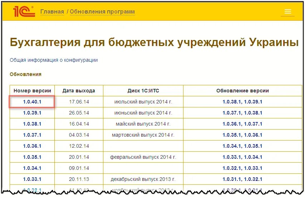The image size is (305, 198).
Task: Open version 1.0.36.1 in Номер версии column
Action: pos(32,146)
